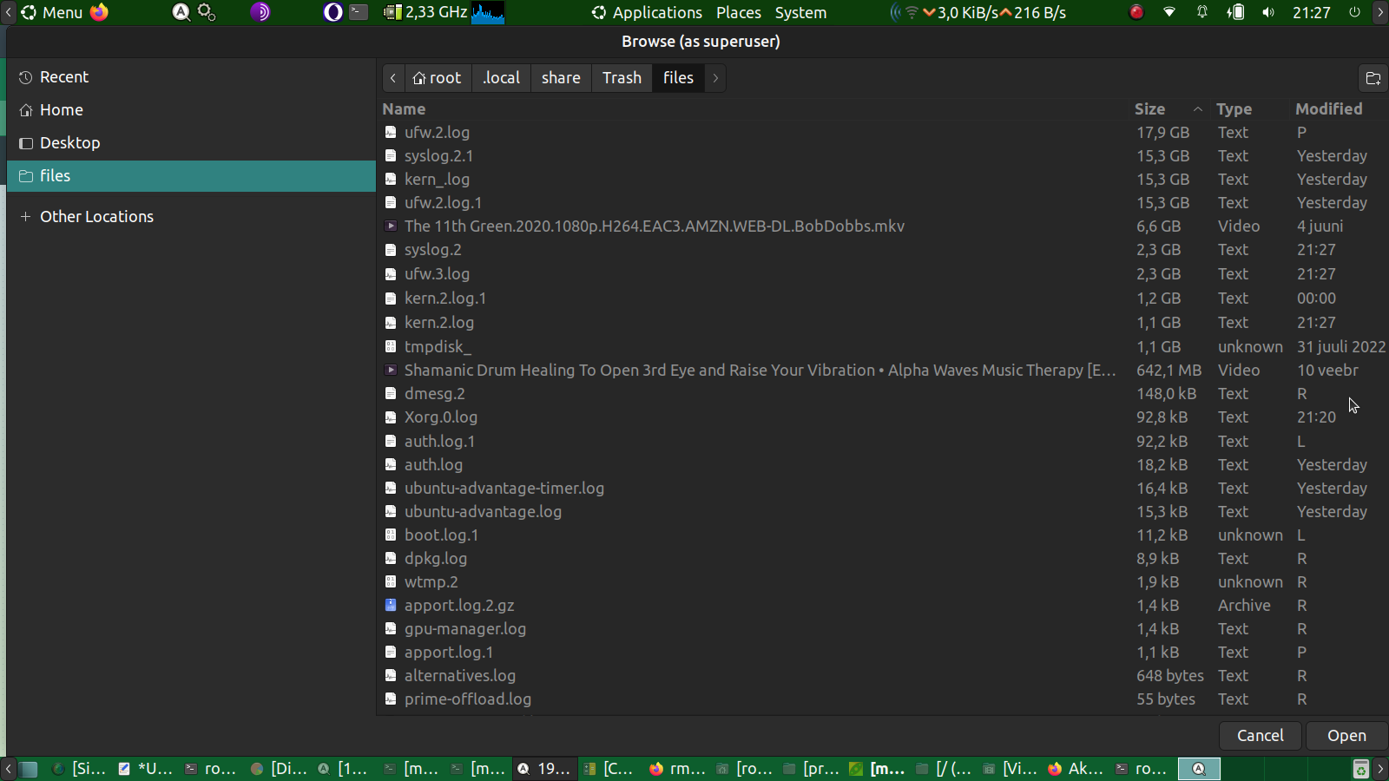Select Recent in the sidebar
The height and width of the screenshot is (781, 1389).
coord(191,77)
